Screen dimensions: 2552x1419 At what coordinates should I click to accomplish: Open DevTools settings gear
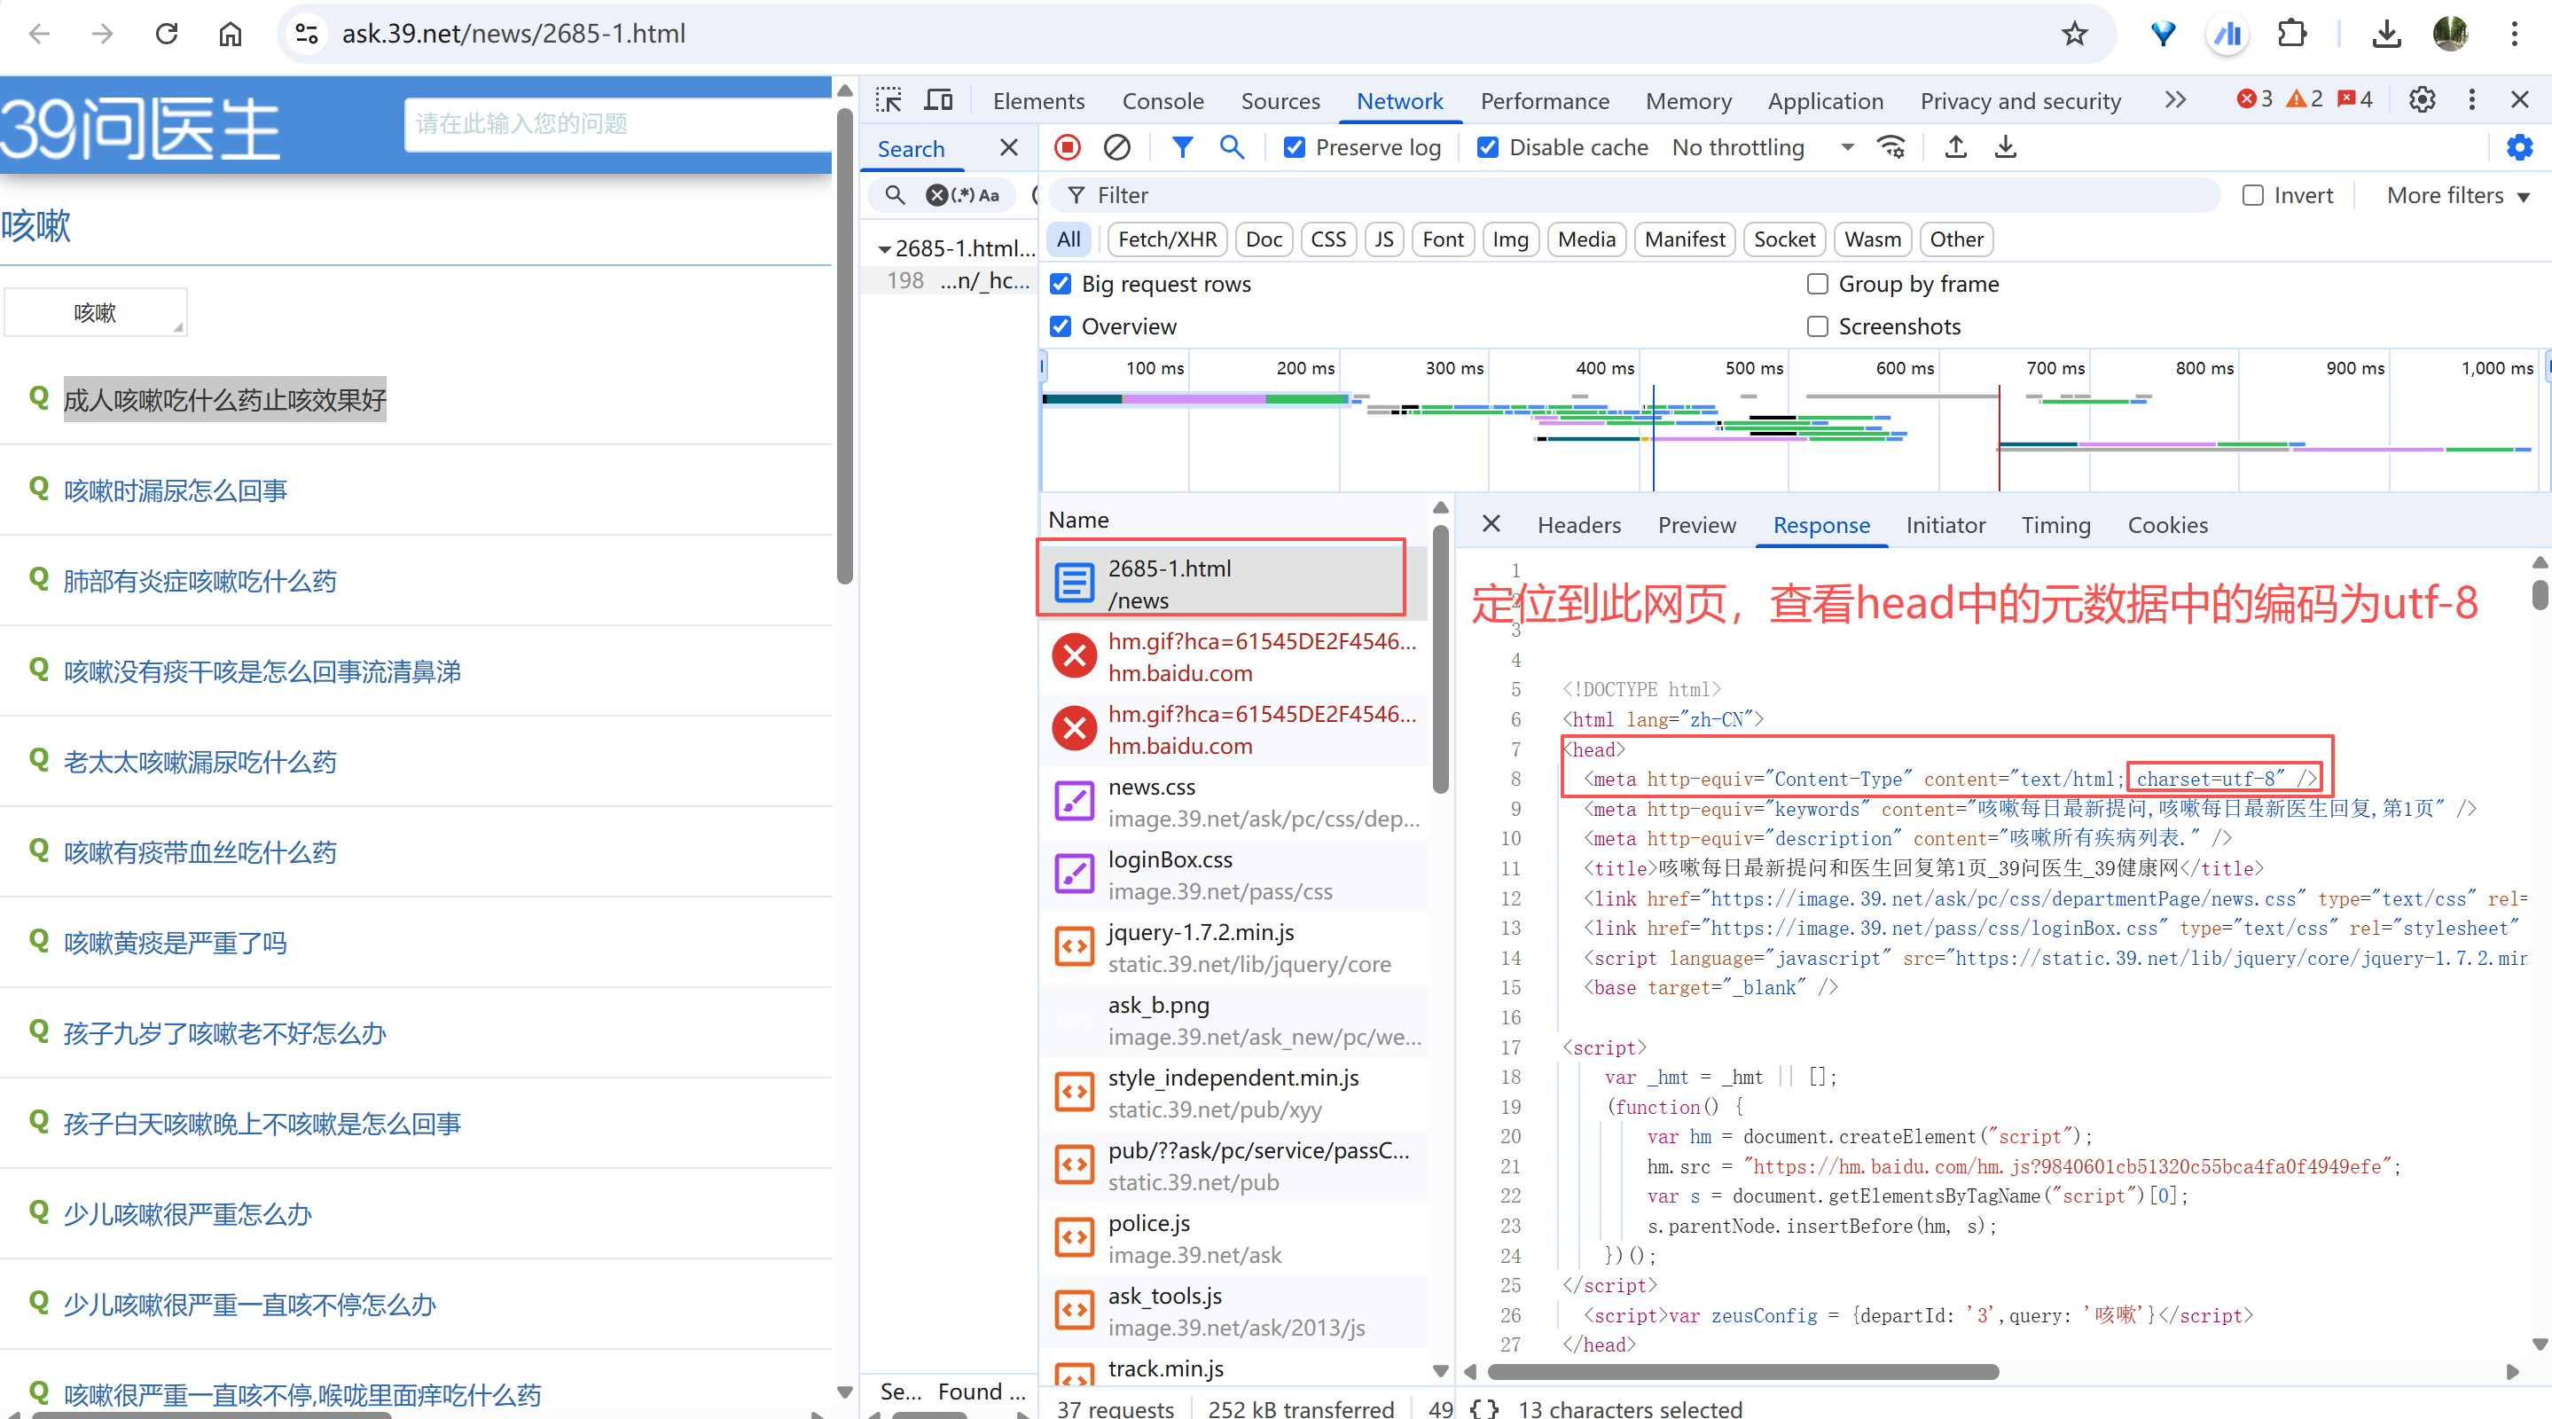[x=2422, y=100]
